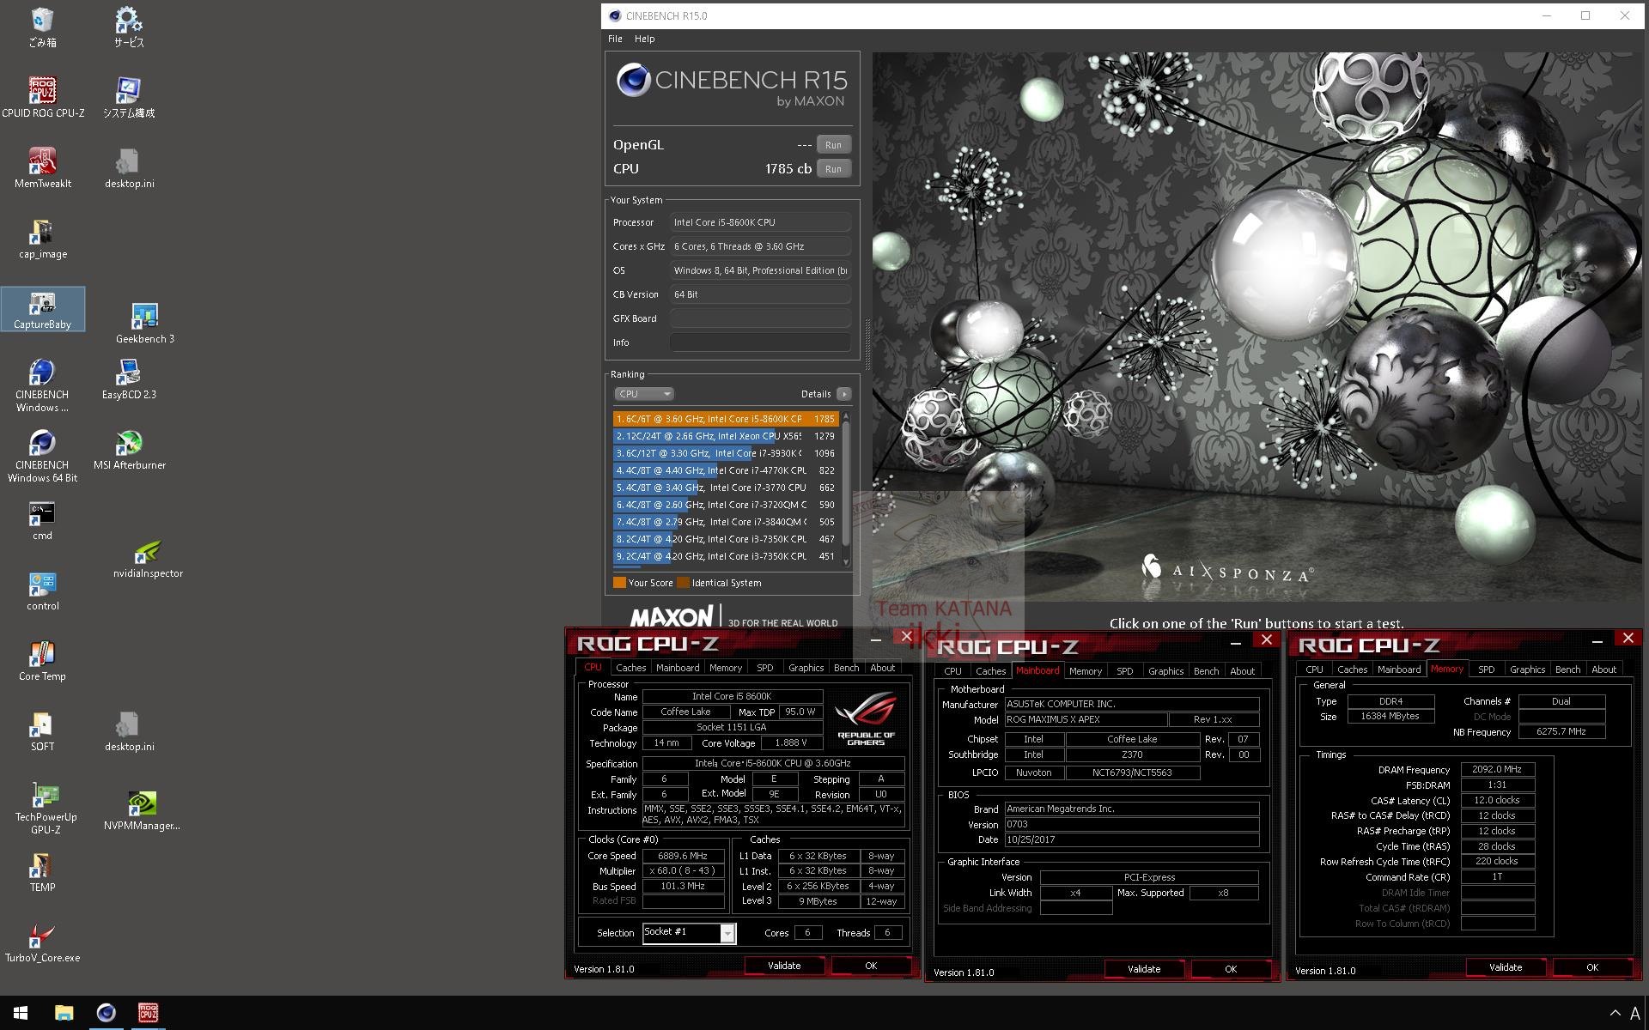
Task: Launch MSI Afterburner desktop icon
Action: 129,450
